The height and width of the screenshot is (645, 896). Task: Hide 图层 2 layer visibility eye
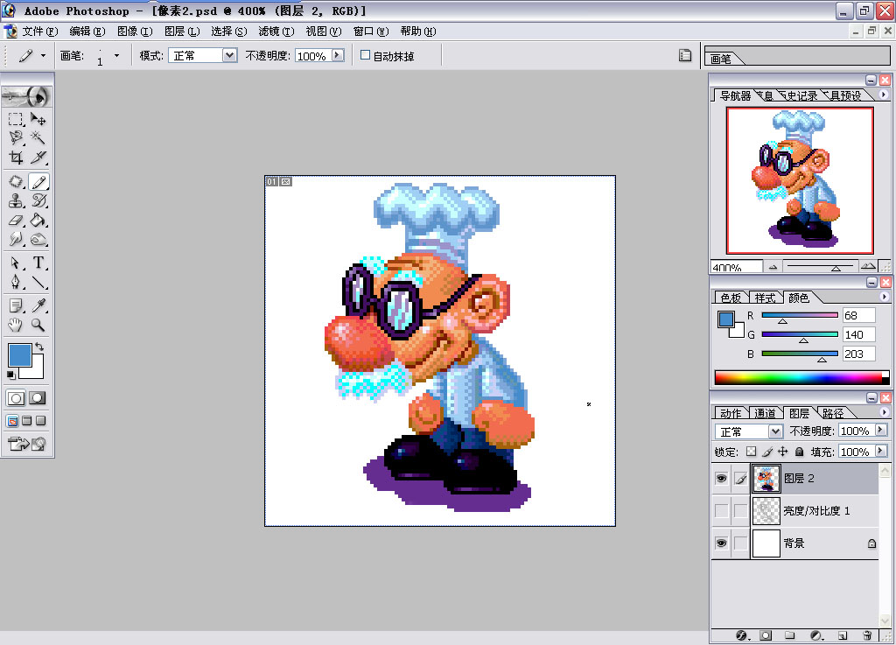click(722, 478)
